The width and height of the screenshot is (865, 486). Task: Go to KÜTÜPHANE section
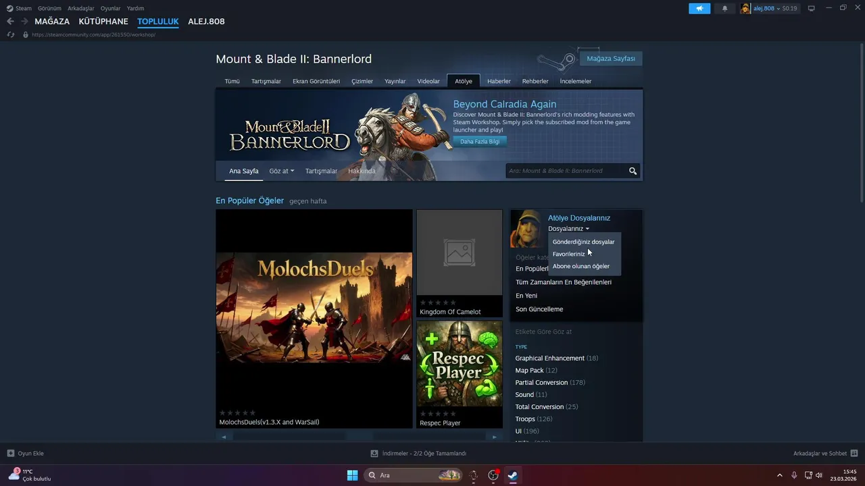pyautogui.click(x=103, y=22)
